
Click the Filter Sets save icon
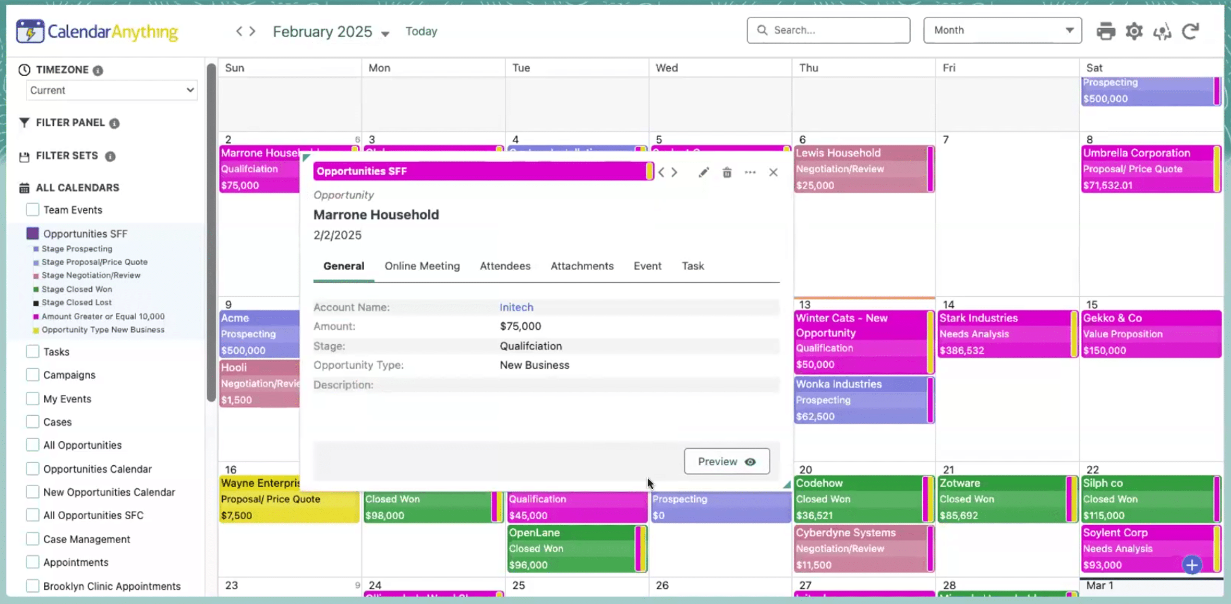point(25,156)
